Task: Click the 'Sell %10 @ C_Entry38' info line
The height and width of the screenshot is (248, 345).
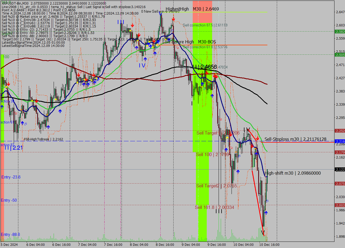Action: point(49,20)
